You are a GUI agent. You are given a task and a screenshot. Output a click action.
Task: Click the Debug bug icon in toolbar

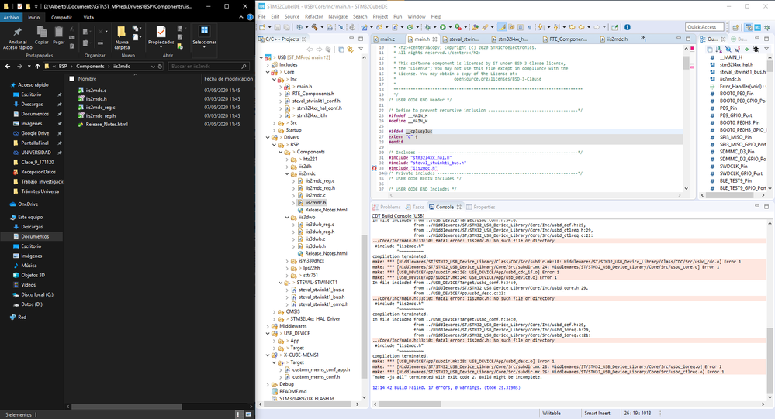point(427,27)
